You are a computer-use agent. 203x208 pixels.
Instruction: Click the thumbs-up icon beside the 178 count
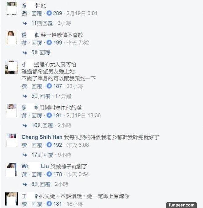[x=49, y=174]
